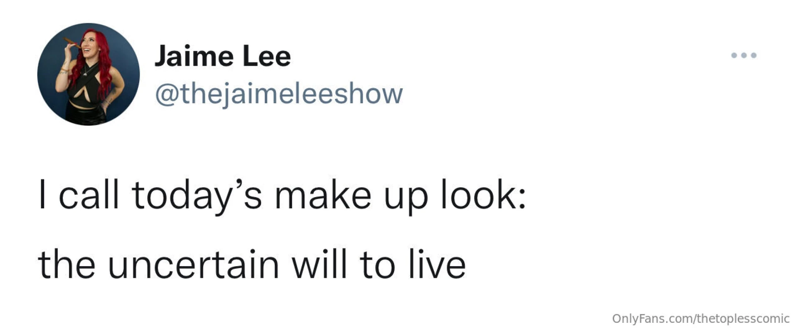Screen dimensions: 798x334
Task: Click the display name Jaime Lee
Action: point(223,56)
